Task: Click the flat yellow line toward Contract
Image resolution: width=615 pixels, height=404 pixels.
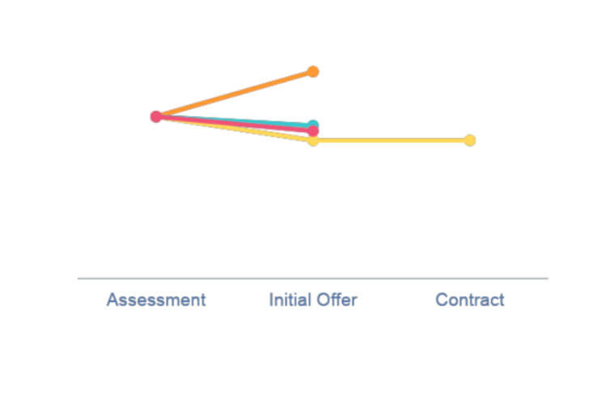Action: pos(392,140)
